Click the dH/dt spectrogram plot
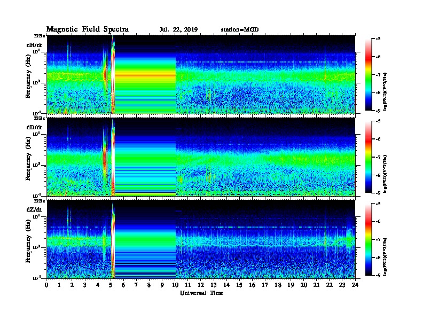Viewport: 423px width, 327px height. click(201, 74)
